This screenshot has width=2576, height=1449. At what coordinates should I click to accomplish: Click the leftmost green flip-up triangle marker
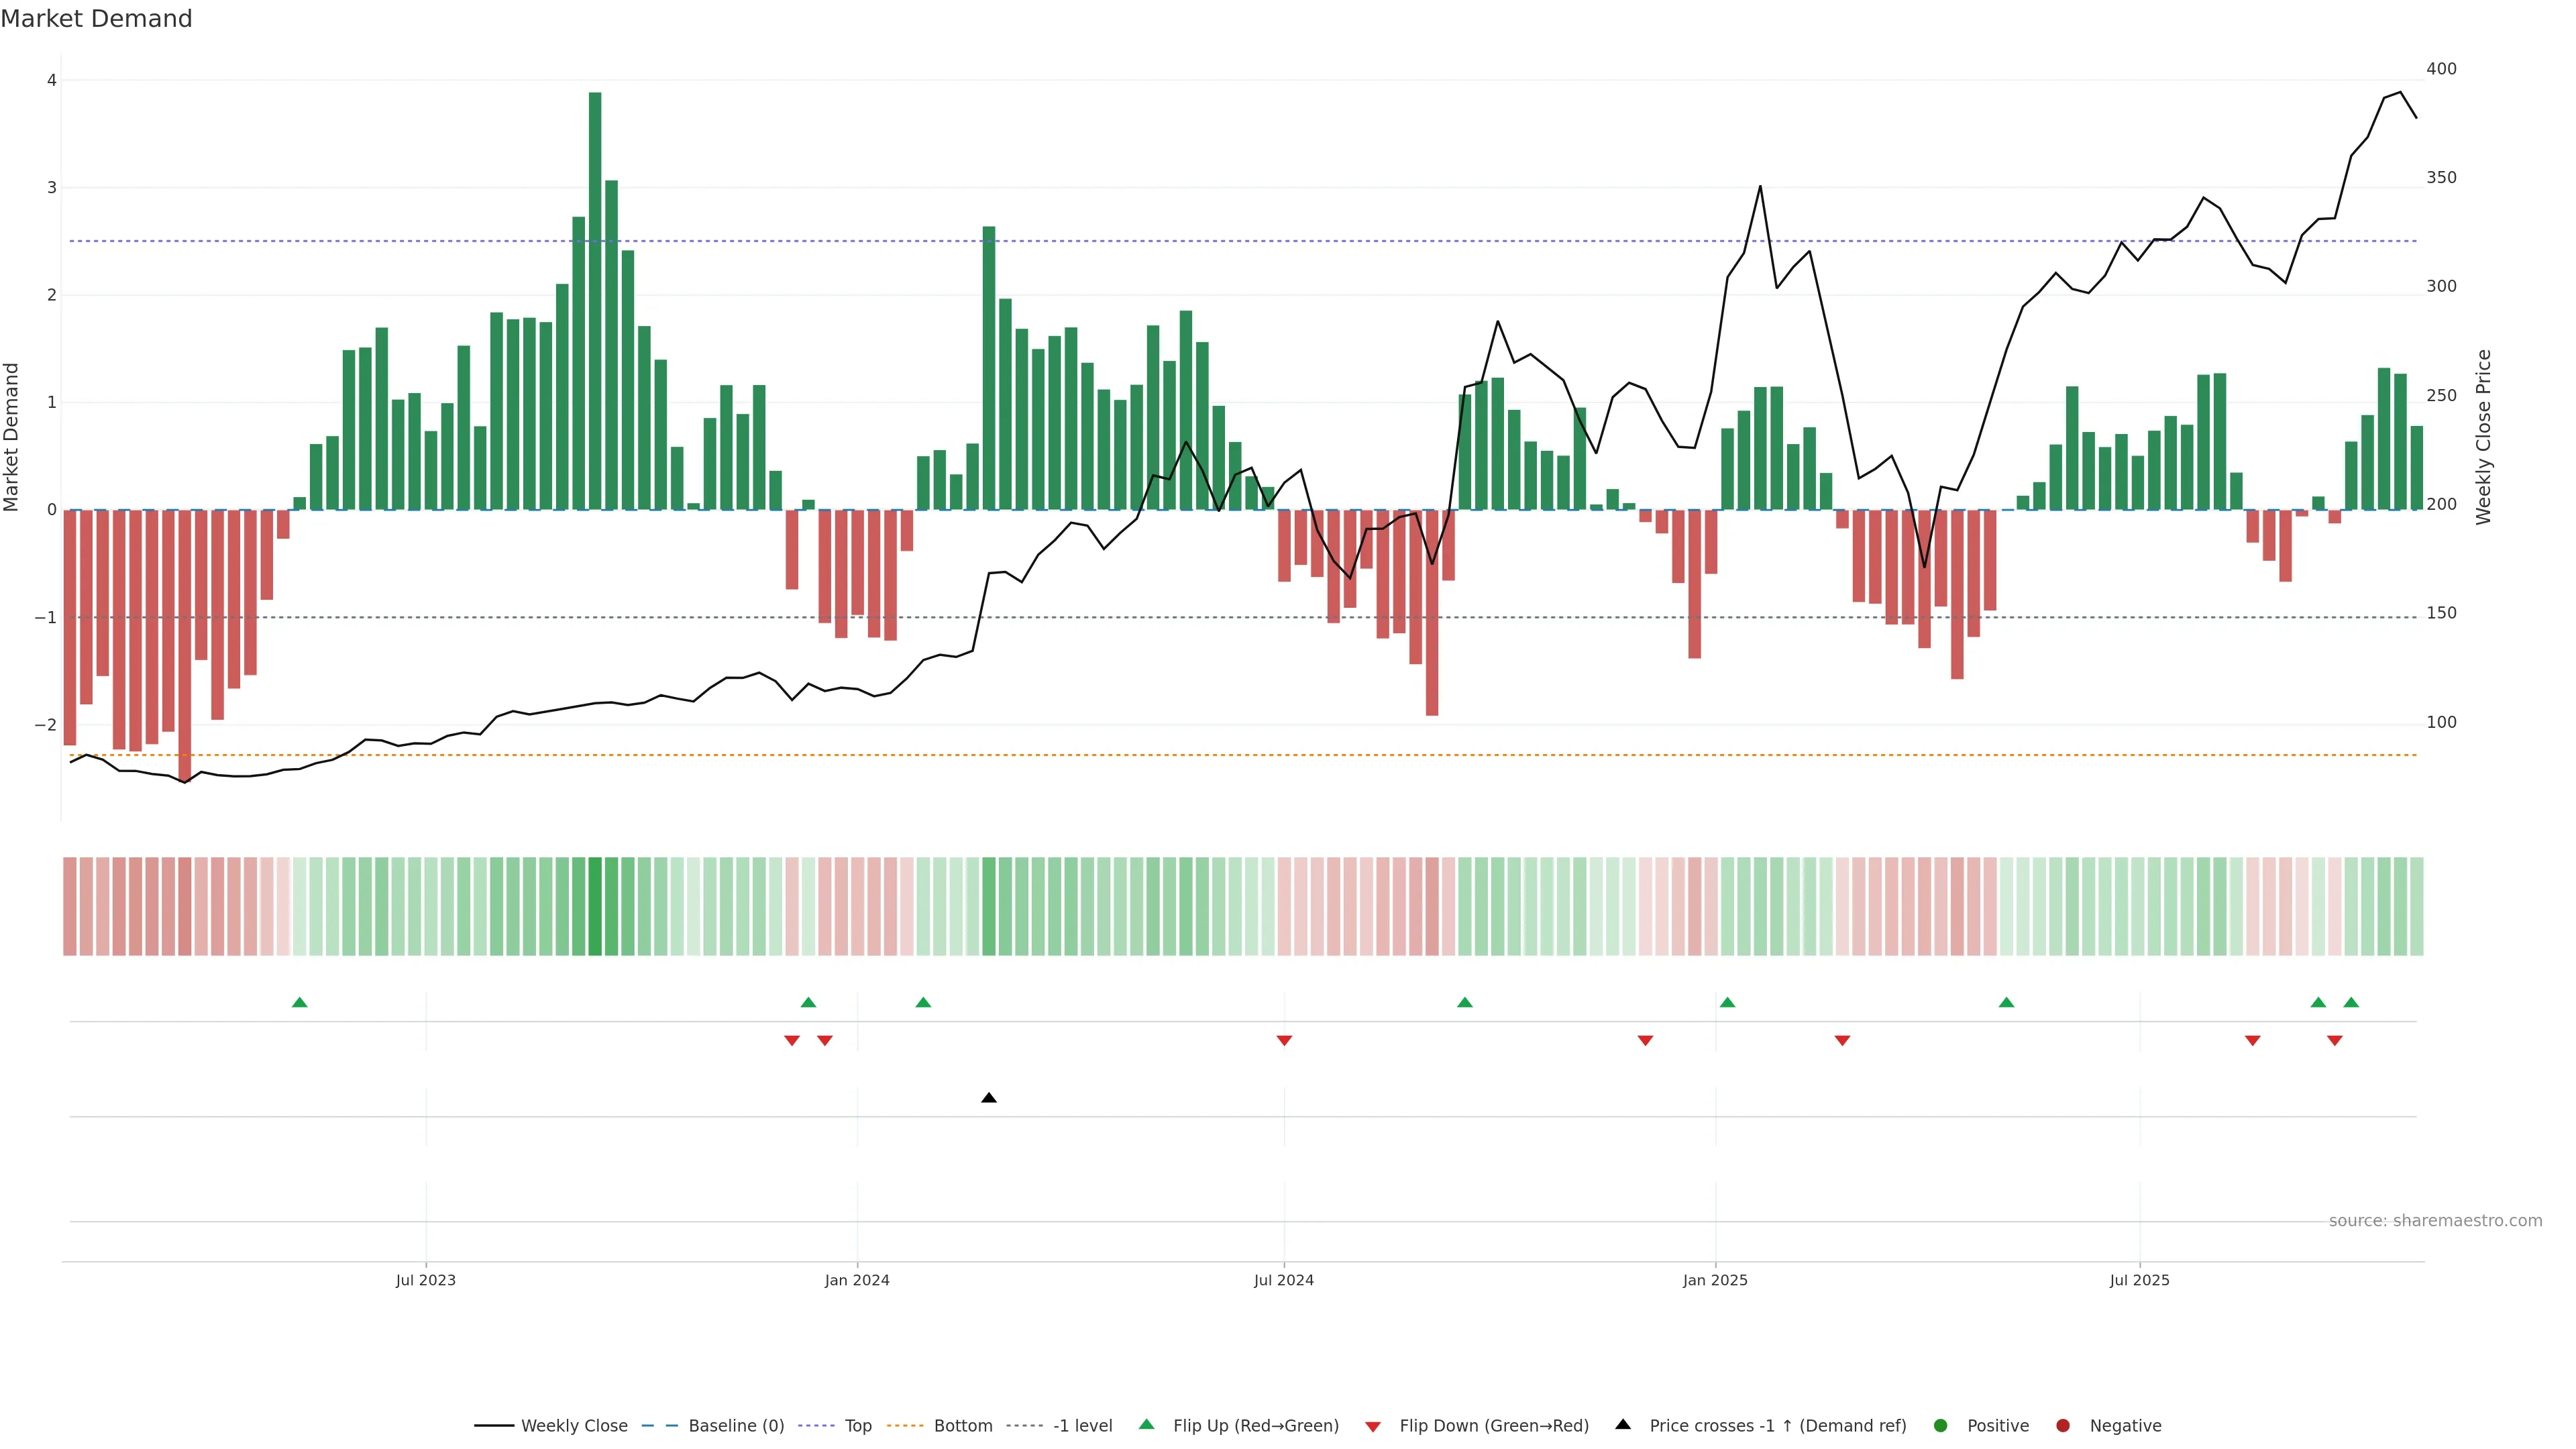pos(299,1002)
